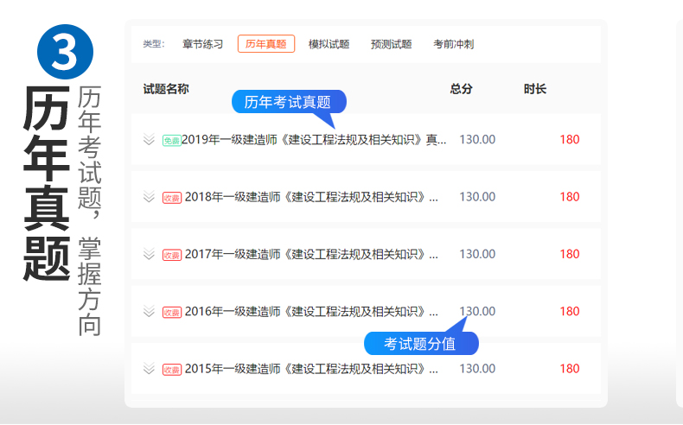This screenshot has height=425, width=683.
Task: Click the green 免费 badge on 2019 exam
Action: click(171, 141)
